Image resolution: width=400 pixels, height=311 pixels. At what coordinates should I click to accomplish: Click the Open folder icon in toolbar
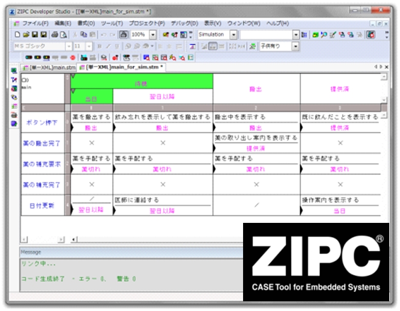click(26, 35)
